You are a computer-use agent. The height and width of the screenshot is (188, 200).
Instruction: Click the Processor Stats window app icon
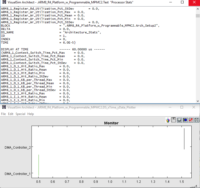[x=4, y=2]
